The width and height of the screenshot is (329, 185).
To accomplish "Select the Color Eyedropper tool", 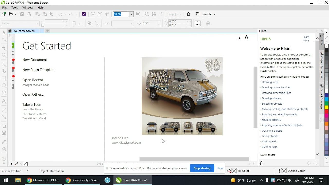I will click(4, 142).
